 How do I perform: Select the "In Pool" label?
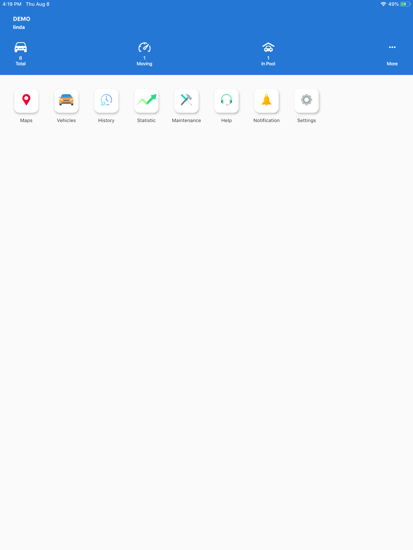point(268,64)
